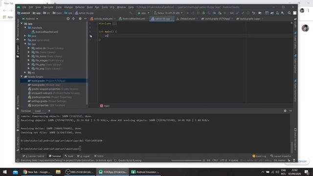The width and height of the screenshot is (313, 176).
Task: Click the Git: master branch indicator
Action: point(280,160)
